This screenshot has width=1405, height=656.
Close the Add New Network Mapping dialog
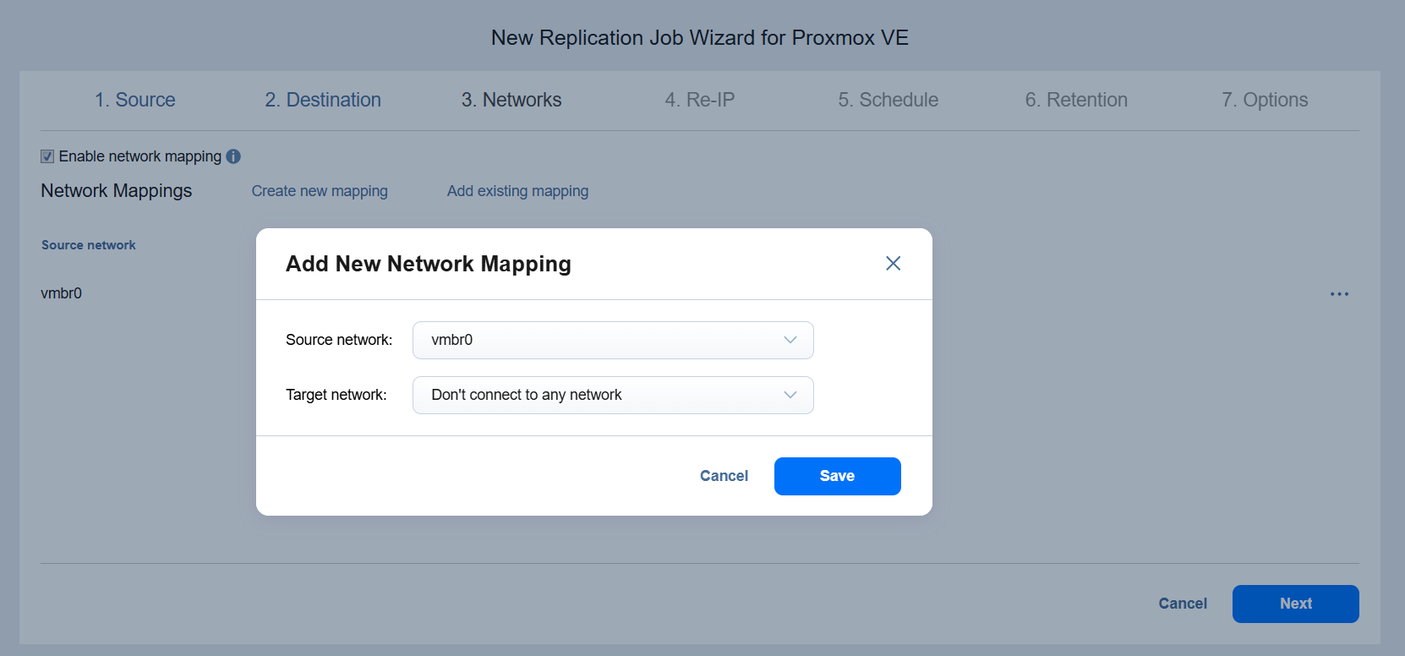[893, 264]
